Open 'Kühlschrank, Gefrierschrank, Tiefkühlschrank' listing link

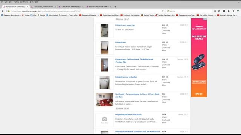134,61
